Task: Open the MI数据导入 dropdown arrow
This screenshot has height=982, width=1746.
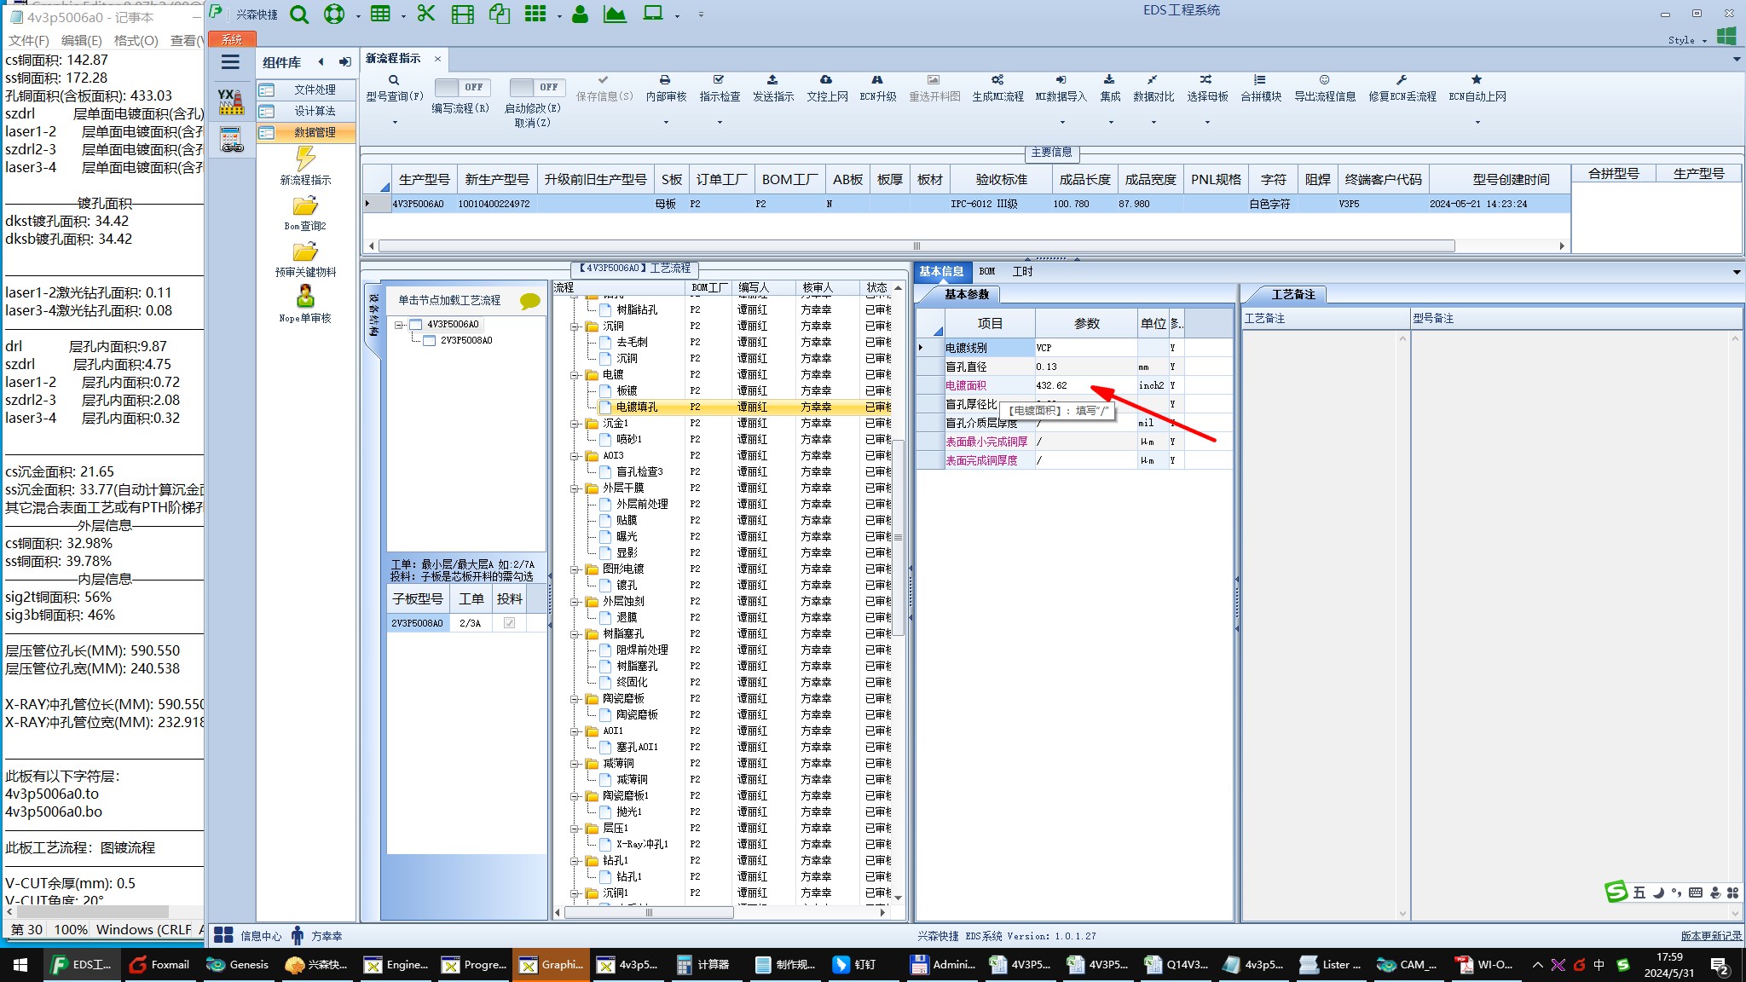Action: [1061, 123]
